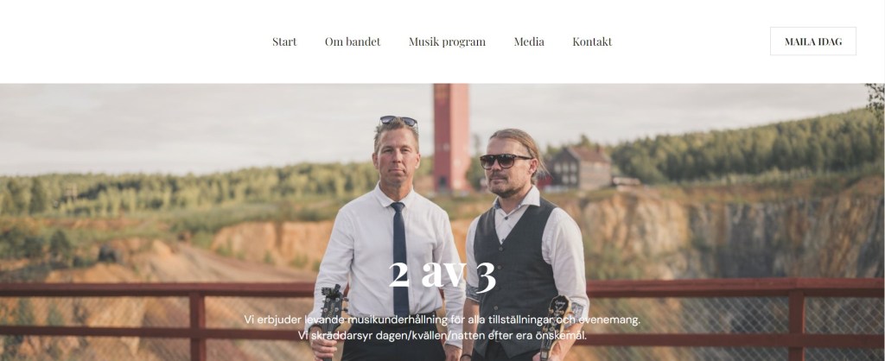The height and width of the screenshot is (361, 885).
Task: Click the navy tie on the left man
Action: pyautogui.click(x=399, y=257)
